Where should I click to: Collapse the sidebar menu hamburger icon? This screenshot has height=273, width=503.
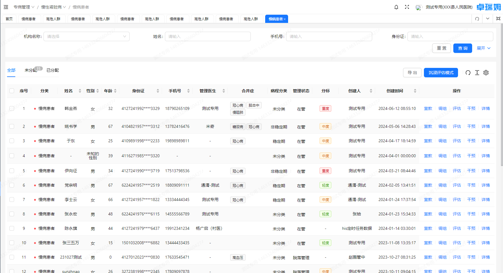[6, 7]
